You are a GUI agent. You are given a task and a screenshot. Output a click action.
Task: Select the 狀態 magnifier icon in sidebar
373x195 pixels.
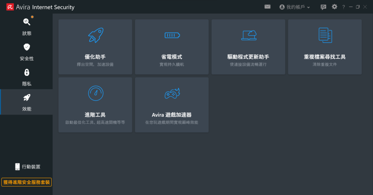coord(27,21)
